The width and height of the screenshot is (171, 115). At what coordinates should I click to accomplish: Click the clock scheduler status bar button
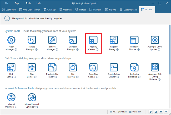coord(150,112)
